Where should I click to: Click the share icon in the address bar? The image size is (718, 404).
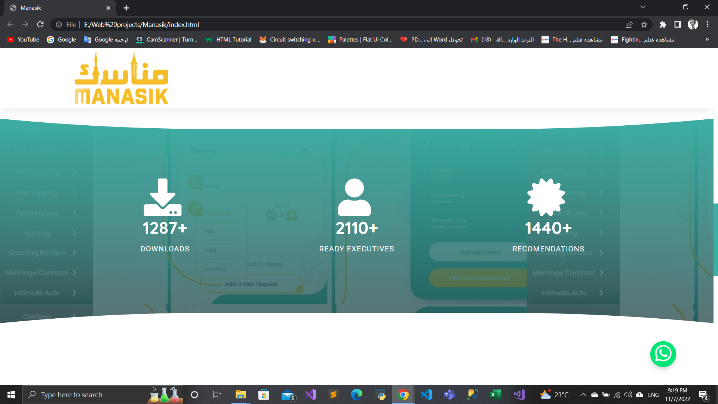point(629,24)
